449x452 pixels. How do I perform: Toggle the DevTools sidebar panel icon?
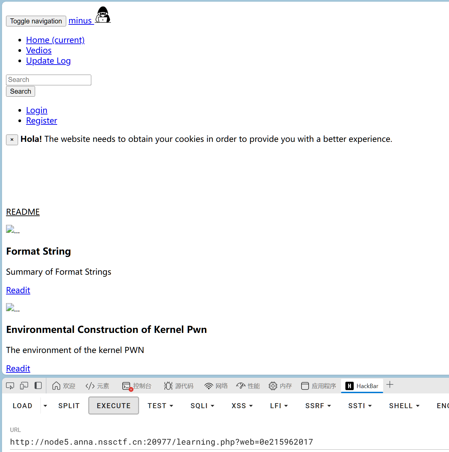click(x=38, y=386)
